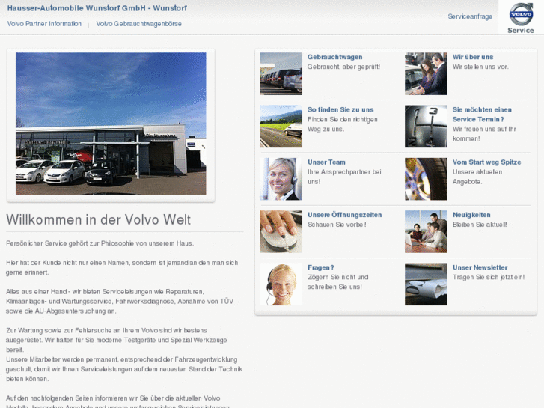Click the tire thumbnail for Vom Start weg Spitze
The width and height of the screenshot is (544, 408).
pyautogui.click(x=426, y=179)
